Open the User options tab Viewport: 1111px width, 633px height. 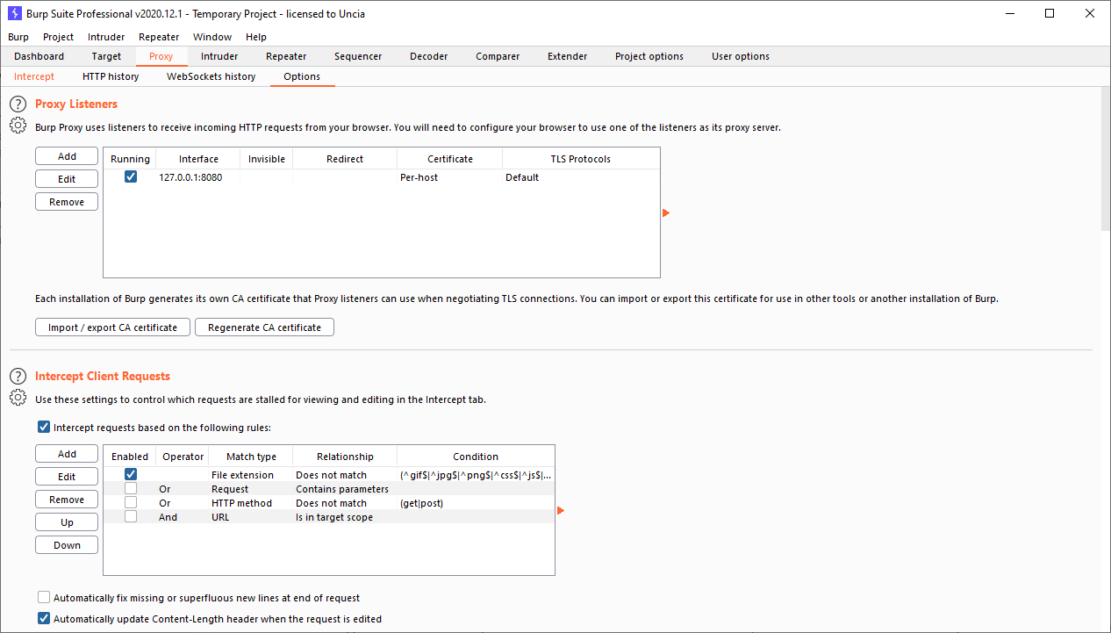tap(741, 56)
